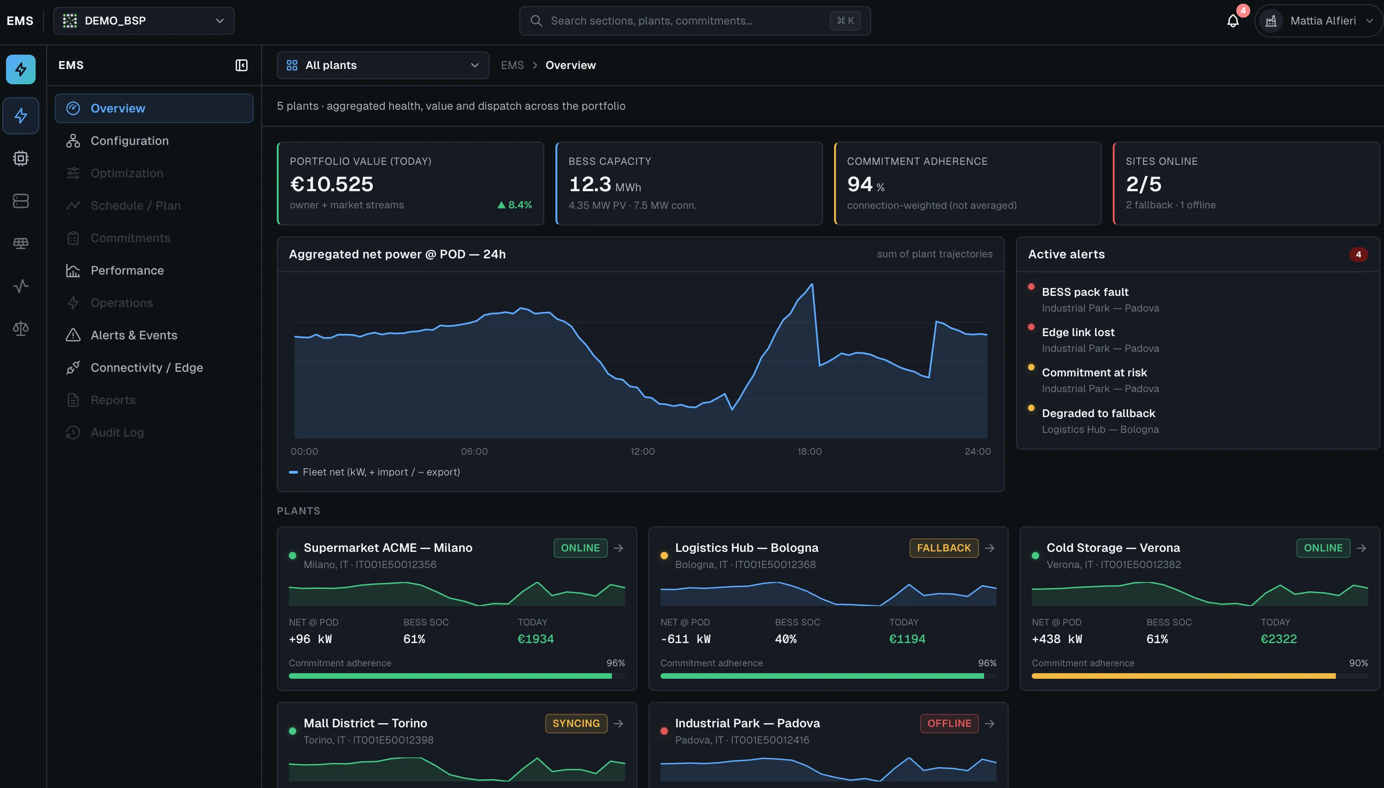Expand the Mattia Alfieri user menu chevron

[x=1369, y=20]
